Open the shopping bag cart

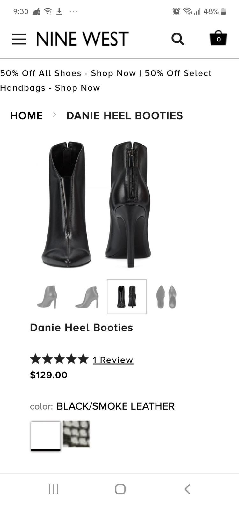(218, 38)
